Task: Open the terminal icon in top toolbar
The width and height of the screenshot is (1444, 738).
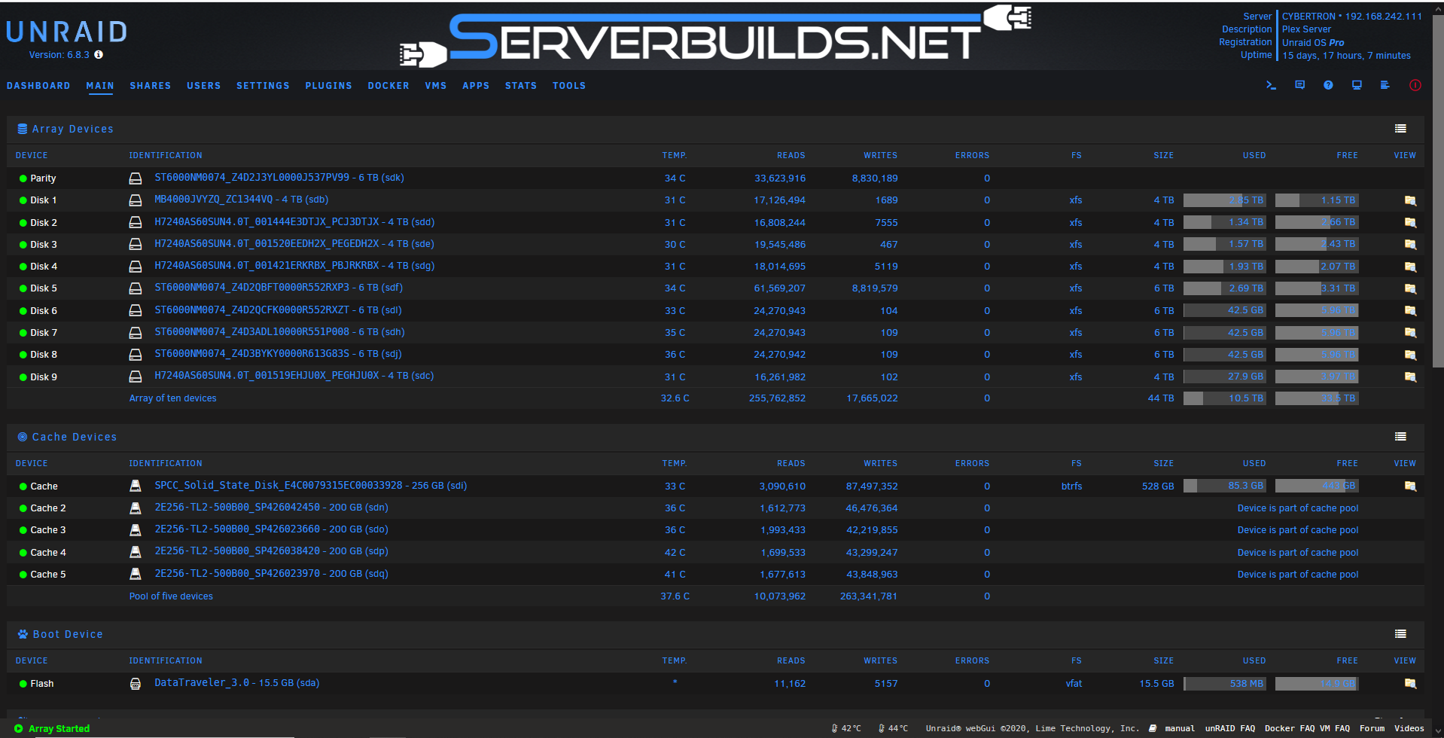Action: [x=1271, y=85]
